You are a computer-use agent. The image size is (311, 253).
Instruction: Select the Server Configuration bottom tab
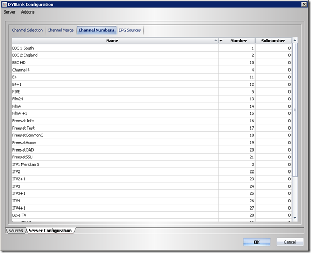50,231
